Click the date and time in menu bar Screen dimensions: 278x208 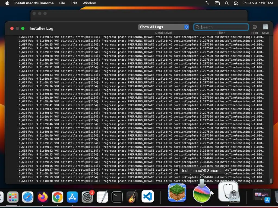click(x=257, y=3)
